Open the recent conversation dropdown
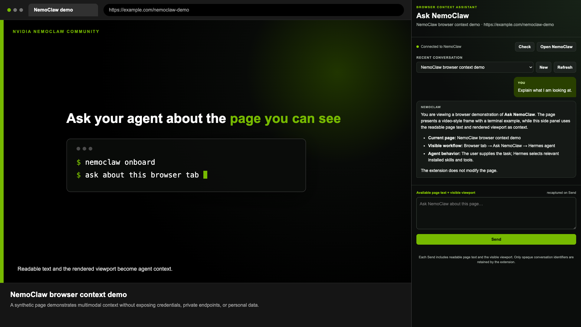The width and height of the screenshot is (581, 327). tap(475, 67)
